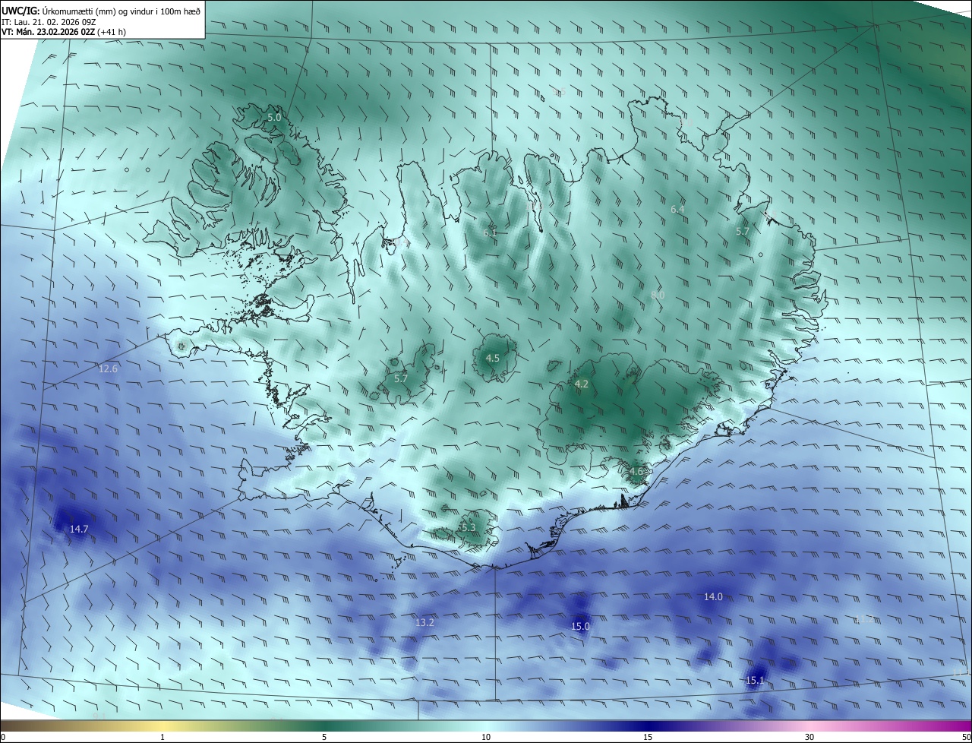
Task: Click the '30' tick on the color scale
Action: click(809, 737)
